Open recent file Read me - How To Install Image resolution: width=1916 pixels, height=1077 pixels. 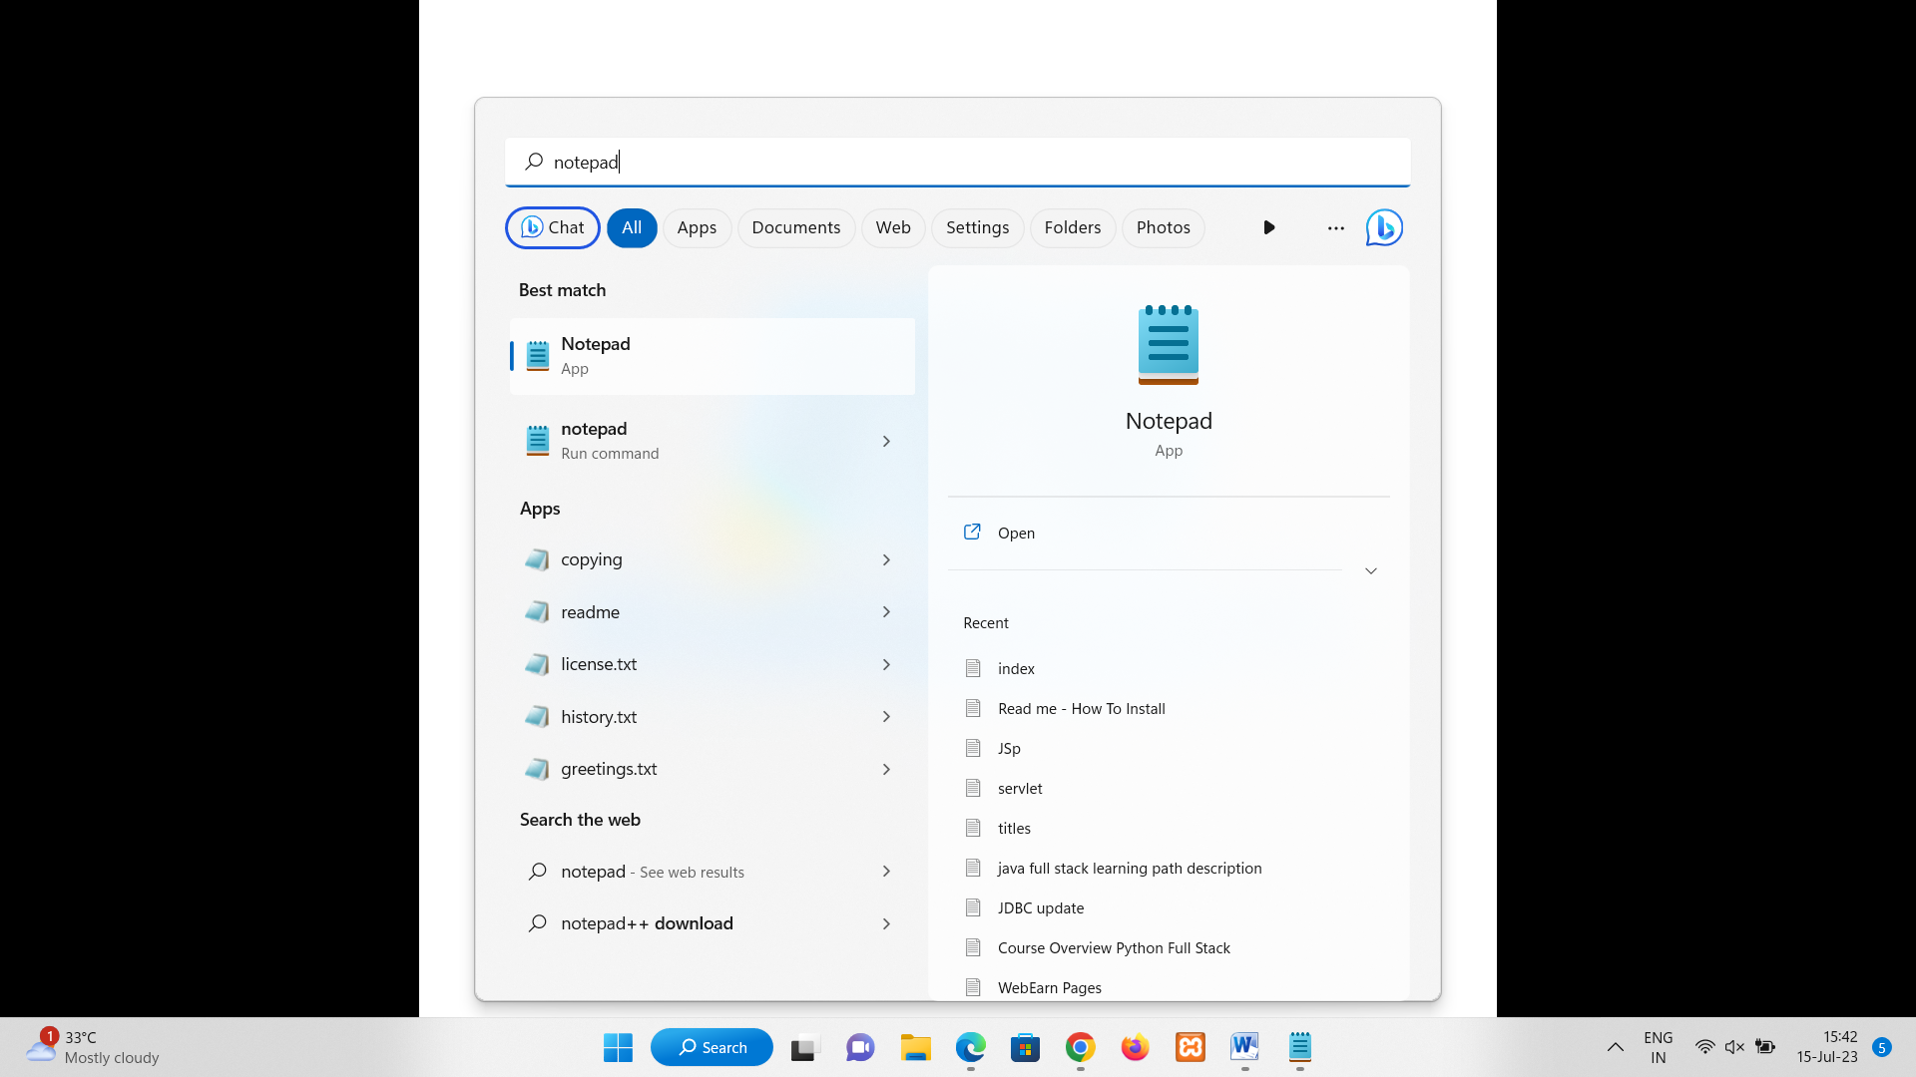(1082, 708)
